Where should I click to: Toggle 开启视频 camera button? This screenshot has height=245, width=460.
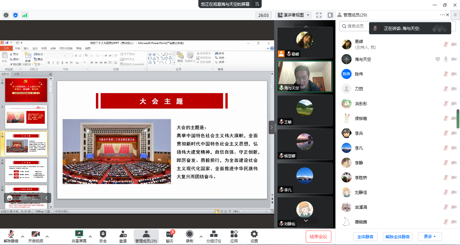point(36,237)
